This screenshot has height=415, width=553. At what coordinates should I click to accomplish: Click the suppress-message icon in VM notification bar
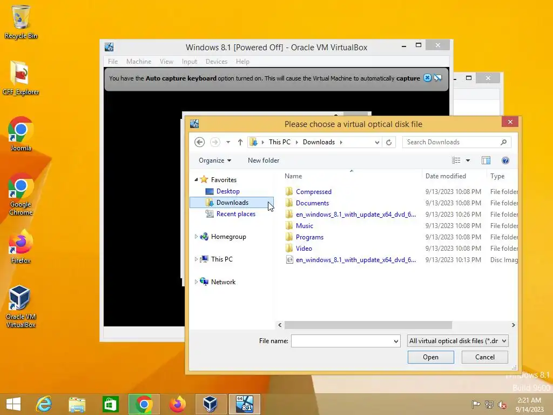tap(438, 78)
